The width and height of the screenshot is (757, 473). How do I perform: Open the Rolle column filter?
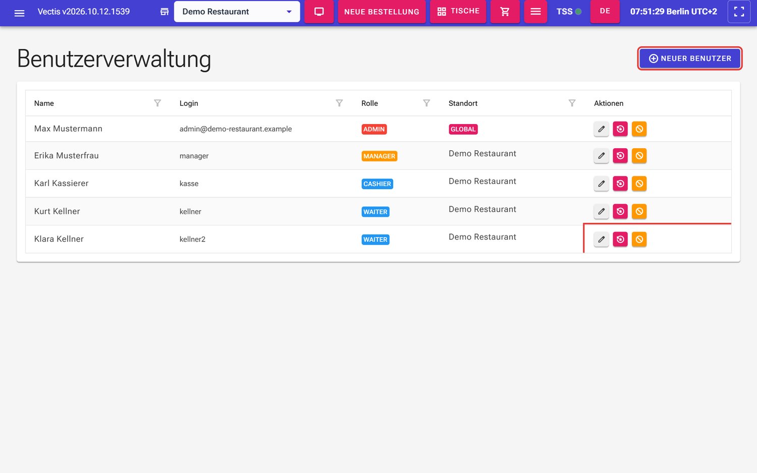426,103
